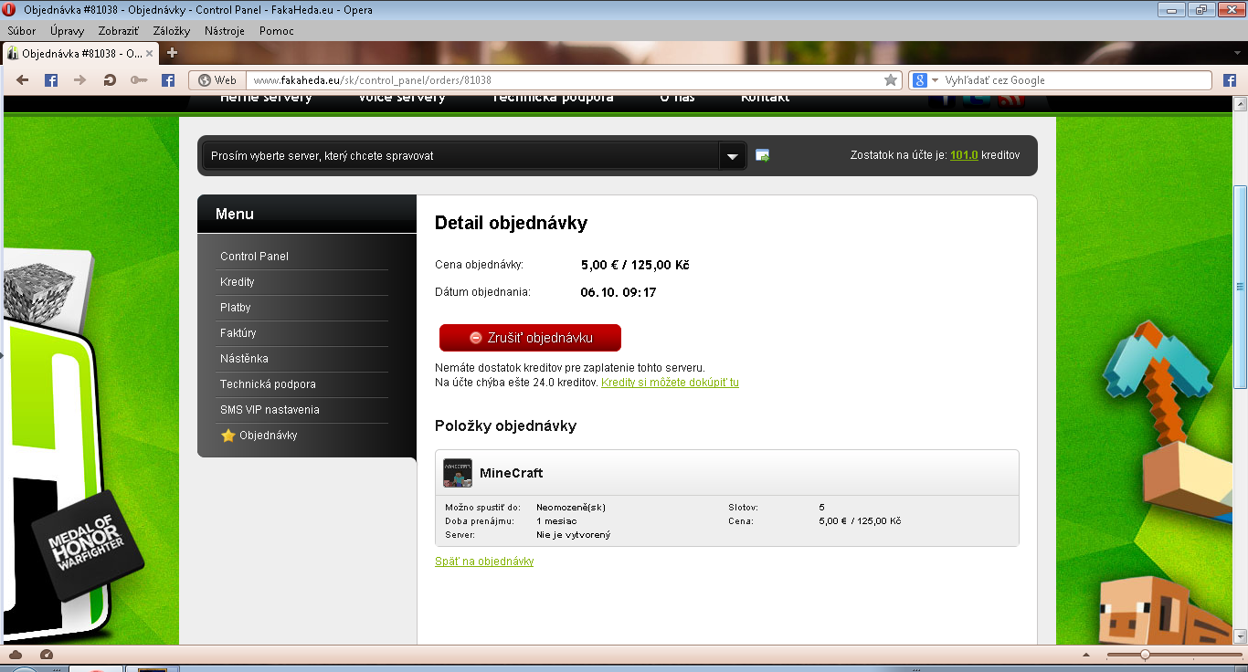Go forward with the Forward arrow
Image resolution: width=1248 pixels, height=672 pixels.
(79, 80)
